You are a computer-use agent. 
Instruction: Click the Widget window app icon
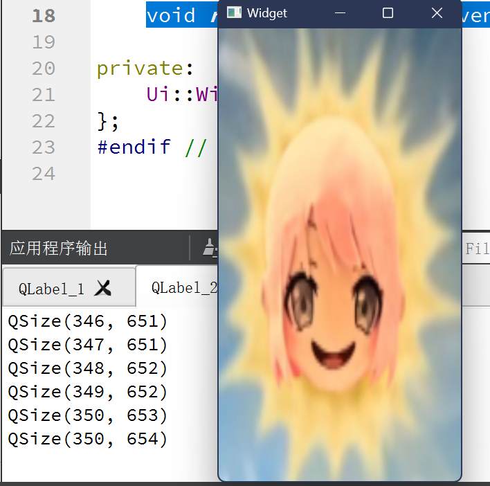click(234, 13)
